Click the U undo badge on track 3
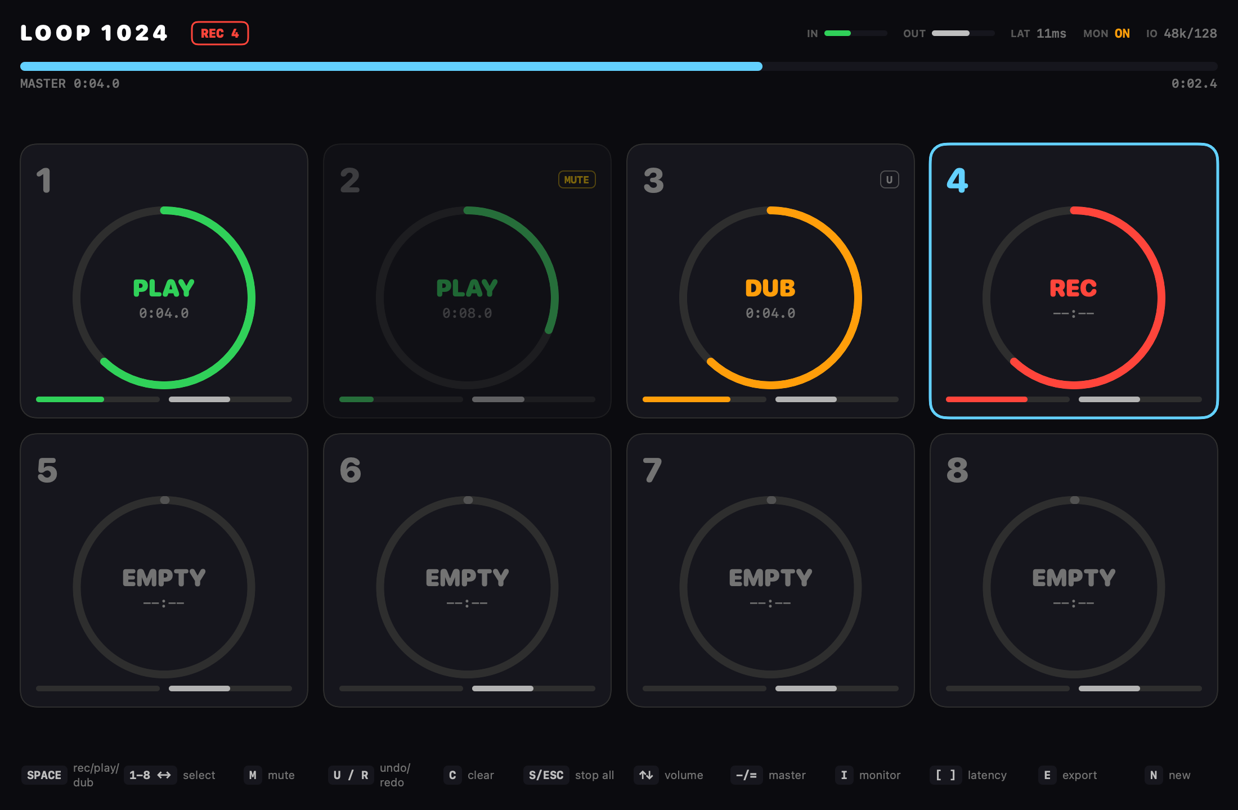 click(889, 179)
